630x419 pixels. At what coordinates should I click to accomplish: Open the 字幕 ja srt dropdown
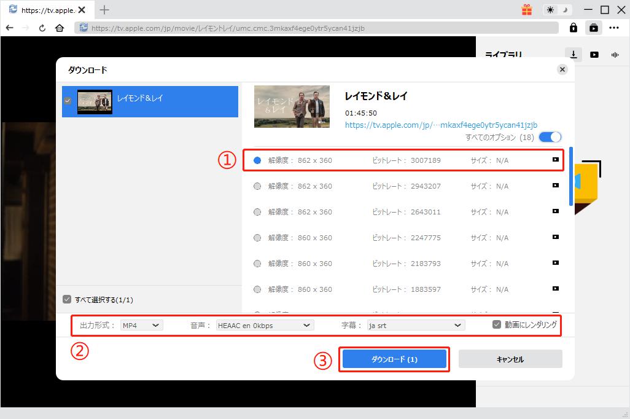click(416, 325)
